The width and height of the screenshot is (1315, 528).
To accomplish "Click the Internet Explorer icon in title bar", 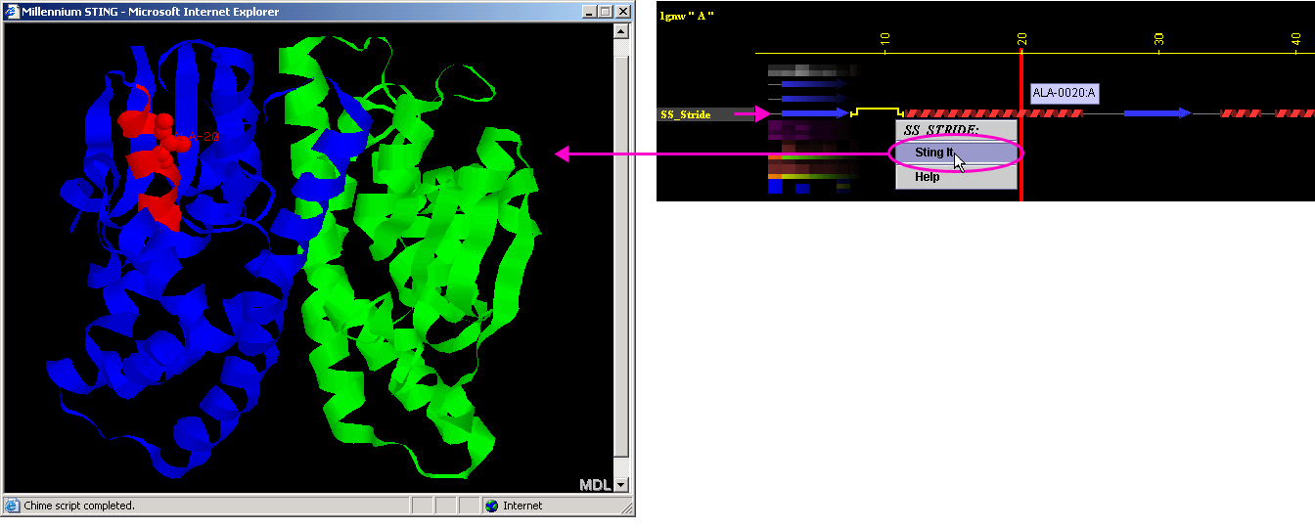I will [12, 12].
